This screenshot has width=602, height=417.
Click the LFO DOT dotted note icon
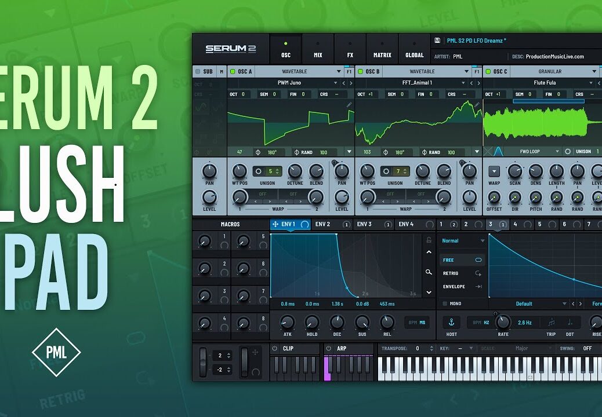[x=570, y=323]
